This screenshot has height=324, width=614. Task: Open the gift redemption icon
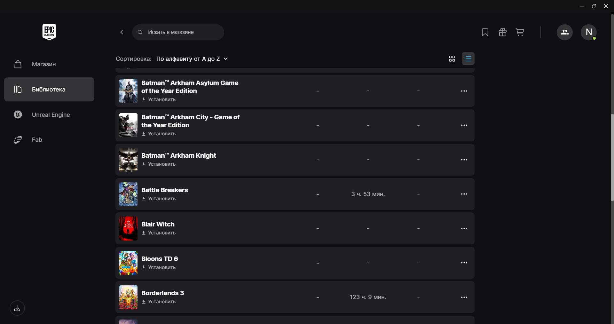point(502,32)
